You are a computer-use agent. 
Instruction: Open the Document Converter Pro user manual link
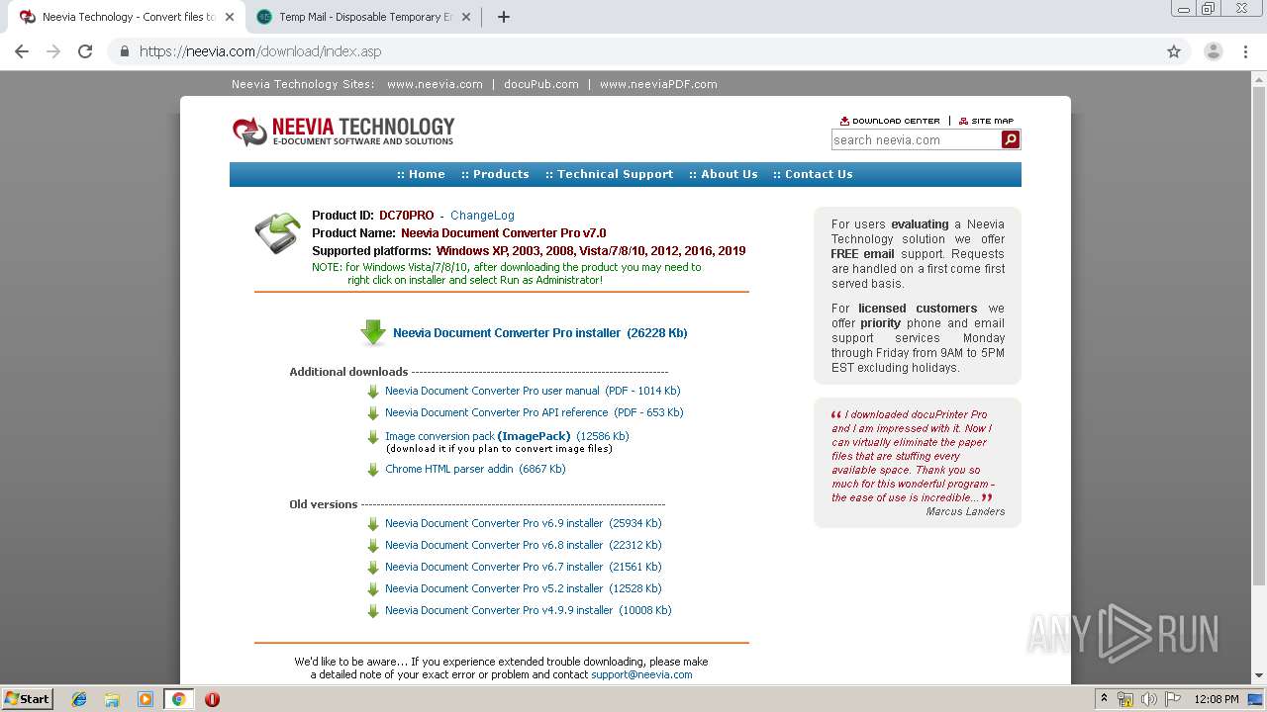[533, 391]
